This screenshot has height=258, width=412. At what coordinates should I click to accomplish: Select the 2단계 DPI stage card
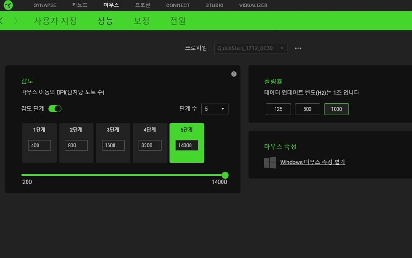76,143
